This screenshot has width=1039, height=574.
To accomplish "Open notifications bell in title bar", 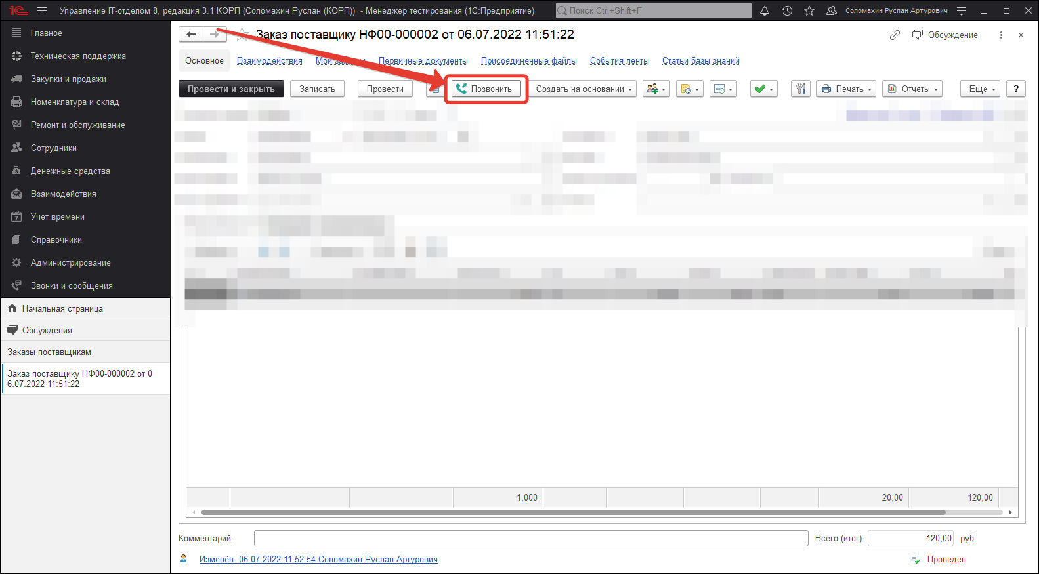I will tap(765, 11).
